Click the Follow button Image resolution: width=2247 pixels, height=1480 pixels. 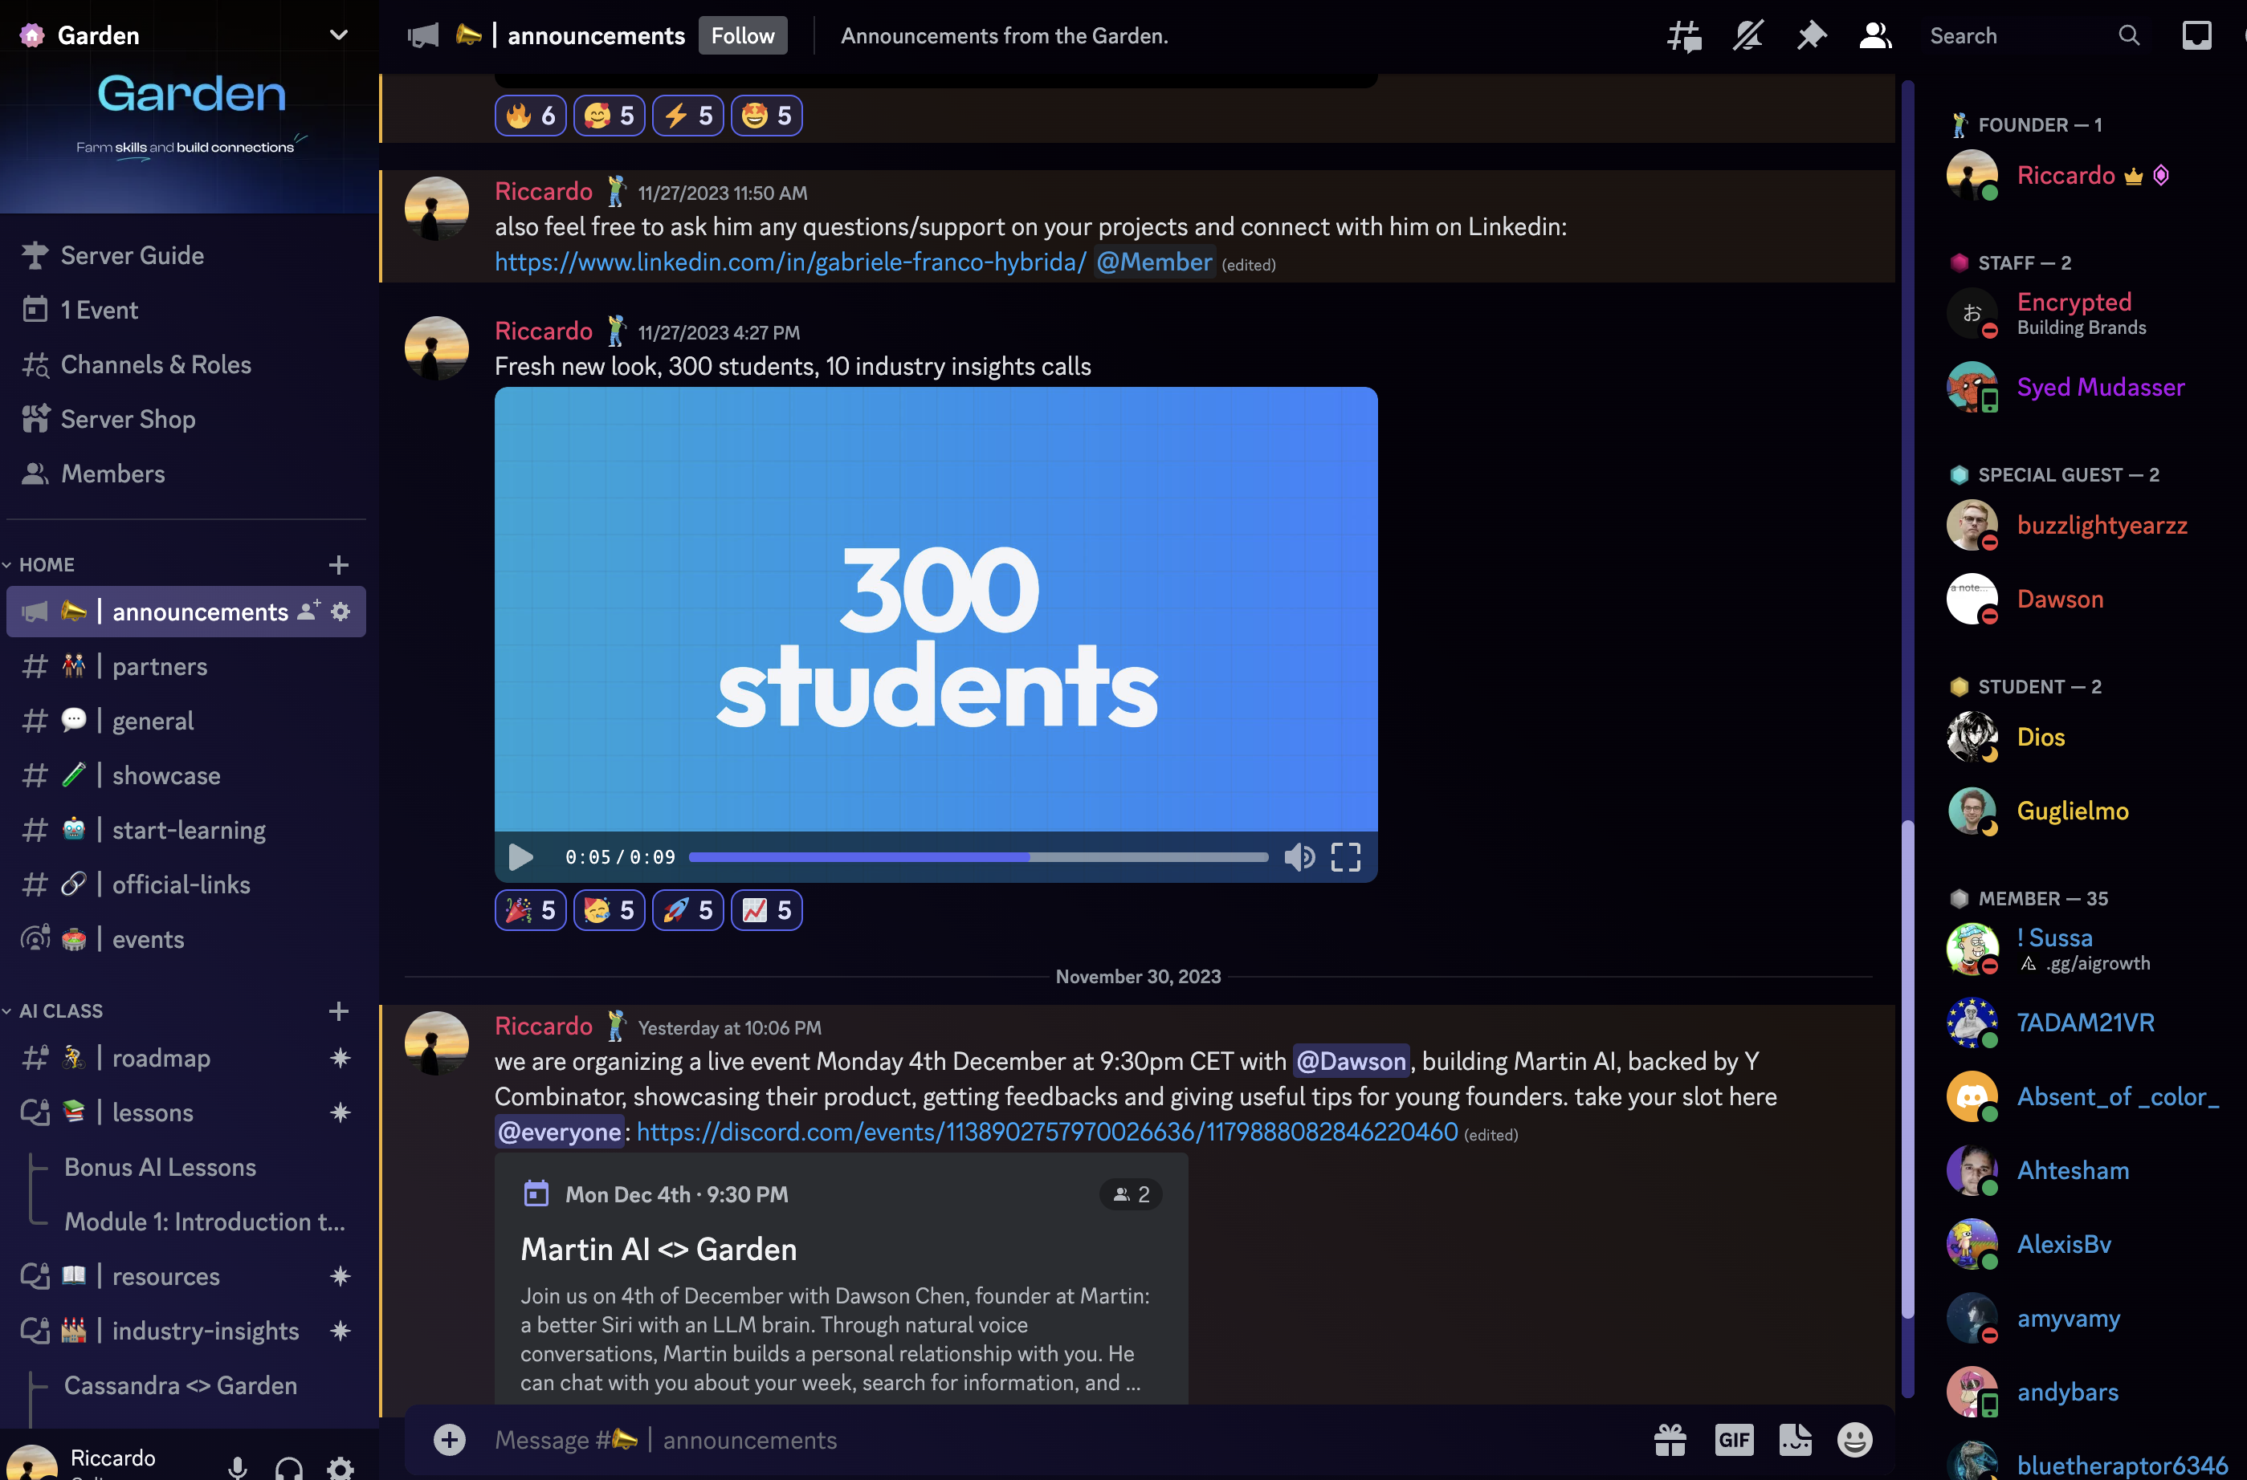[x=742, y=36]
